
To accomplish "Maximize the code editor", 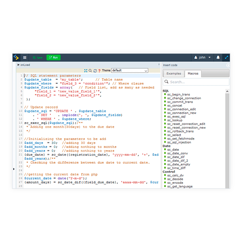I will tap(86, 71).
